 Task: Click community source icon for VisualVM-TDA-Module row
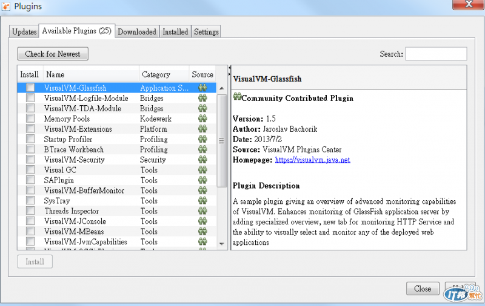[202, 108]
